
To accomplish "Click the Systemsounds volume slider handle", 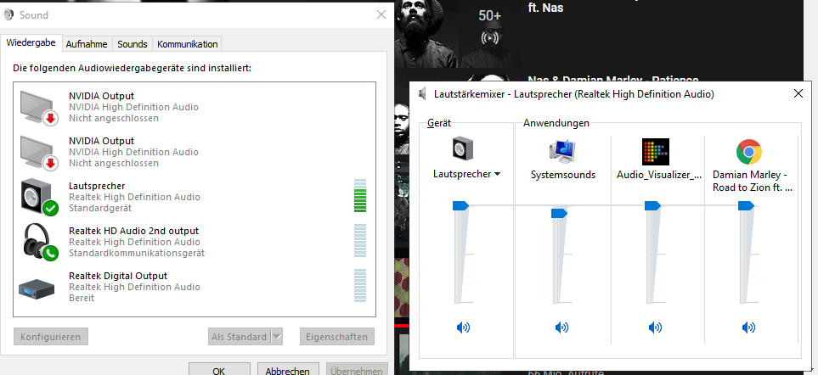I will pos(559,213).
